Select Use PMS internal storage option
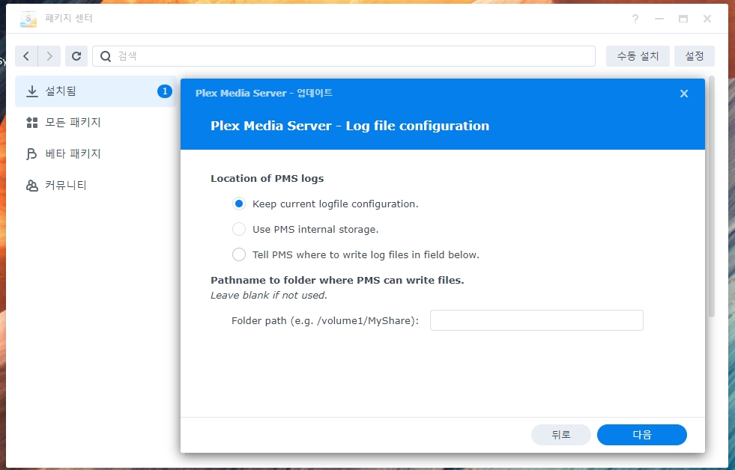Screen dimensions: 735x470 pyautogui.click(x=238, y=229)
